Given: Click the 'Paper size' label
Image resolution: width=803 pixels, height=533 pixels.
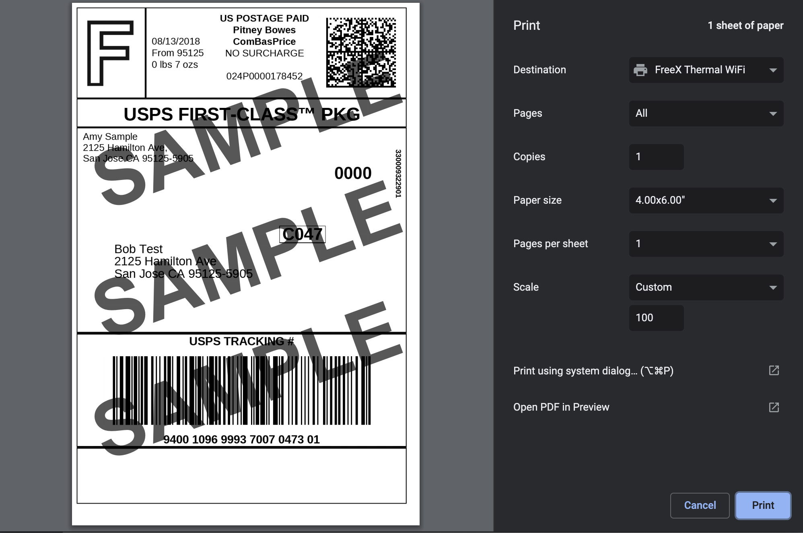Looking at the screenshot, I should pyautogui.click(x=537, y=200).
